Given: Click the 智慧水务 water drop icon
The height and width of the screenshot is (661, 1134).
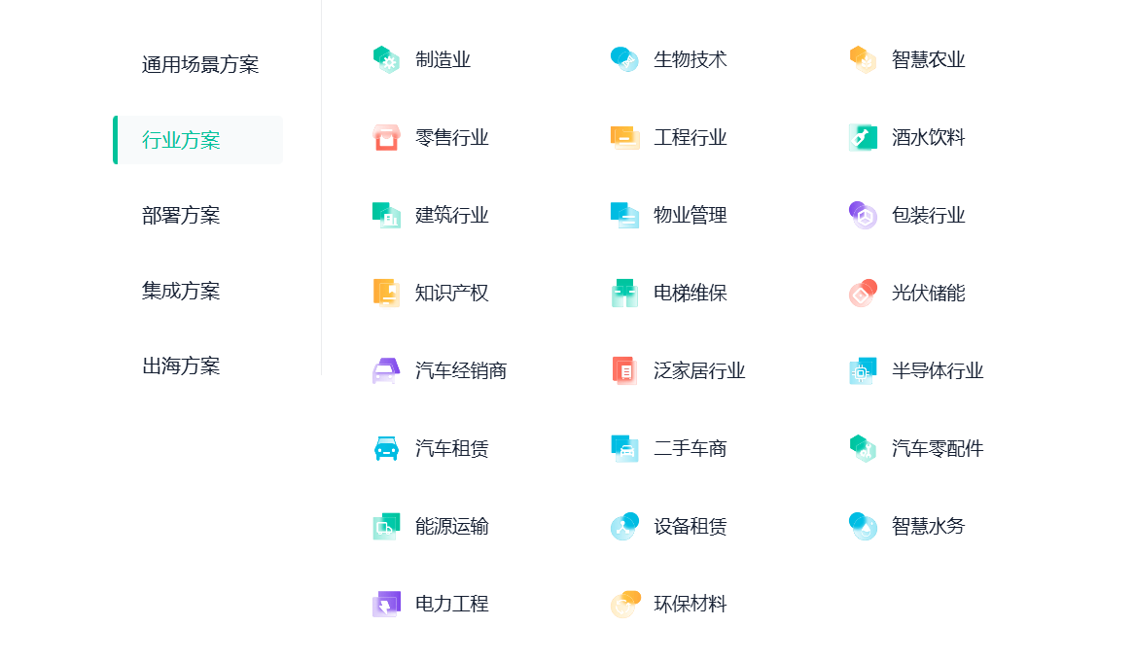Looking at the screenshot, I should pos(863,527).
